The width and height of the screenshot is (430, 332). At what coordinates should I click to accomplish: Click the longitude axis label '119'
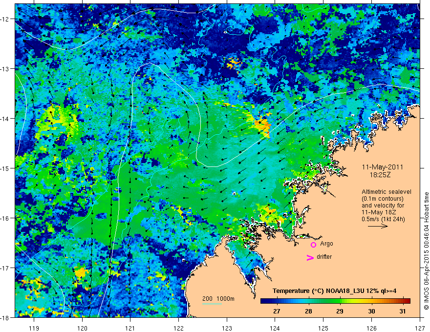click(x=34, y=328)
